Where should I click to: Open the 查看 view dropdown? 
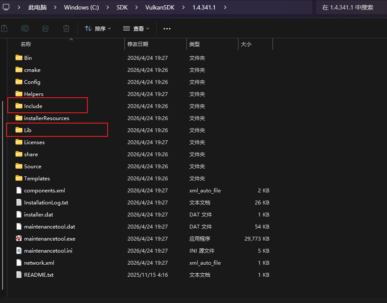[136, 28]
